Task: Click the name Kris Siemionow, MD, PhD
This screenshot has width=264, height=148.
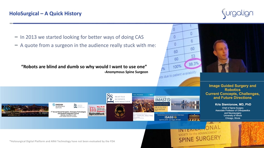Action: pyautogui.click(x=233, y=104)
